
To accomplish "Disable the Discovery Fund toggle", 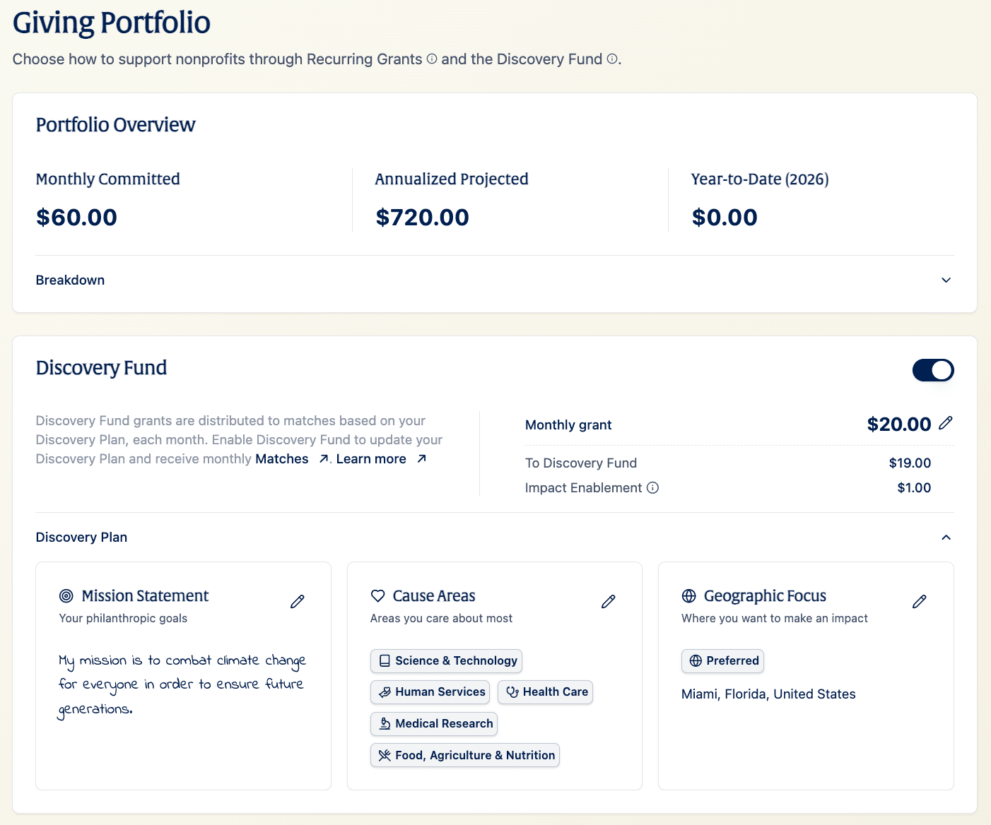I will [x=933, y=369].
